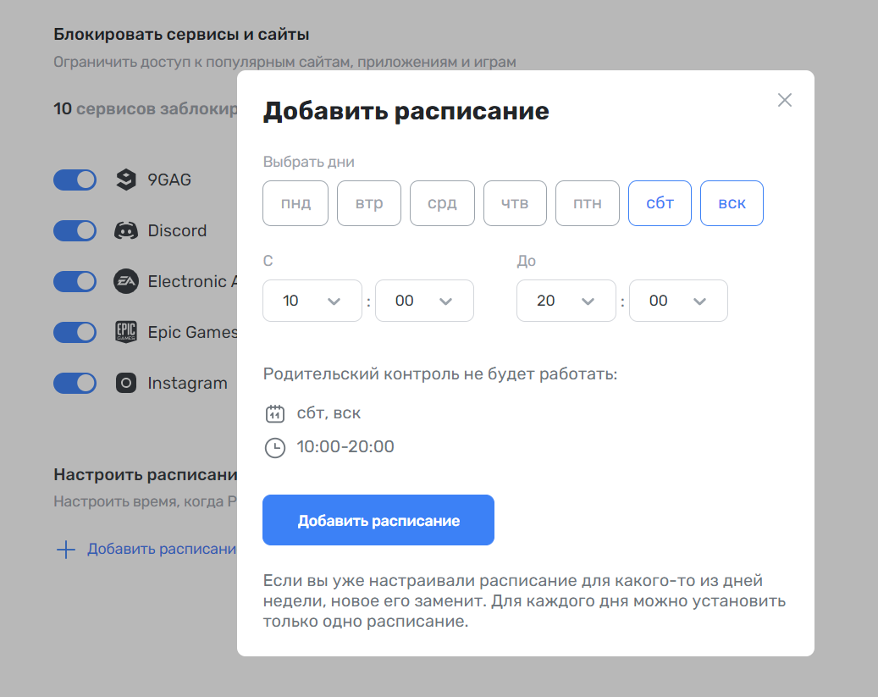Image resolution: width=878 pixels, height=697 pixels.
Task: Click the Electronic Arts logo icon
Action: (x=126, y=281)
